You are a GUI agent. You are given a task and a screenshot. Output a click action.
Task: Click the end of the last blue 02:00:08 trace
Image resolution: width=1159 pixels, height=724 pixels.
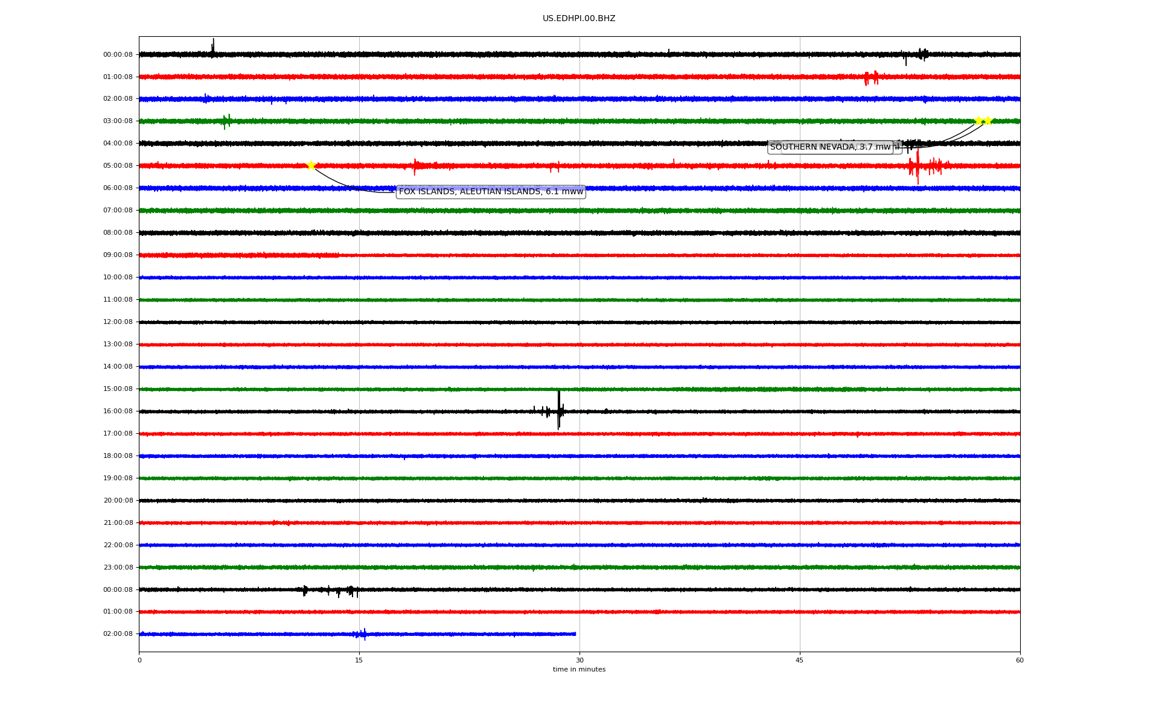[575, 634]
